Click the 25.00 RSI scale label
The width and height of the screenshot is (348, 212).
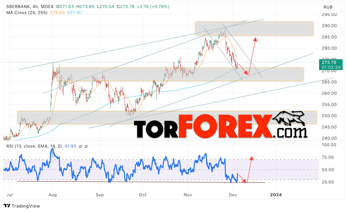pos(328,182)
